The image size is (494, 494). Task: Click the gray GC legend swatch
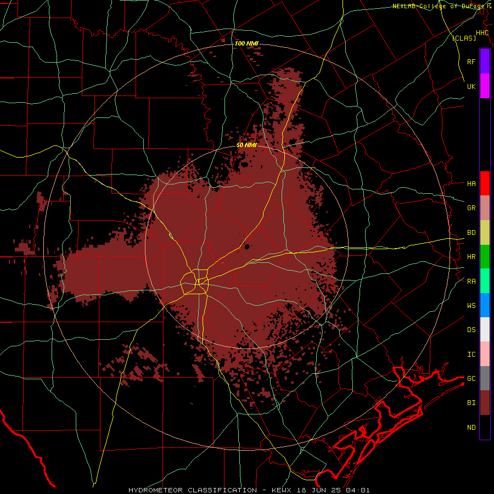click(x=485, y=378)
